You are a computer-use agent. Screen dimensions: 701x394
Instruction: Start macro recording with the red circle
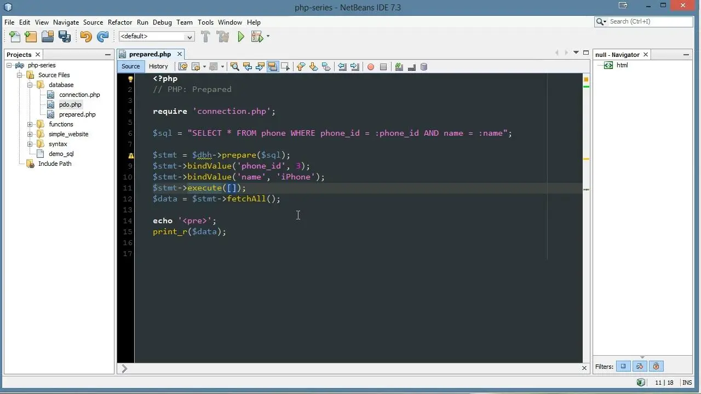coord(371,67)
